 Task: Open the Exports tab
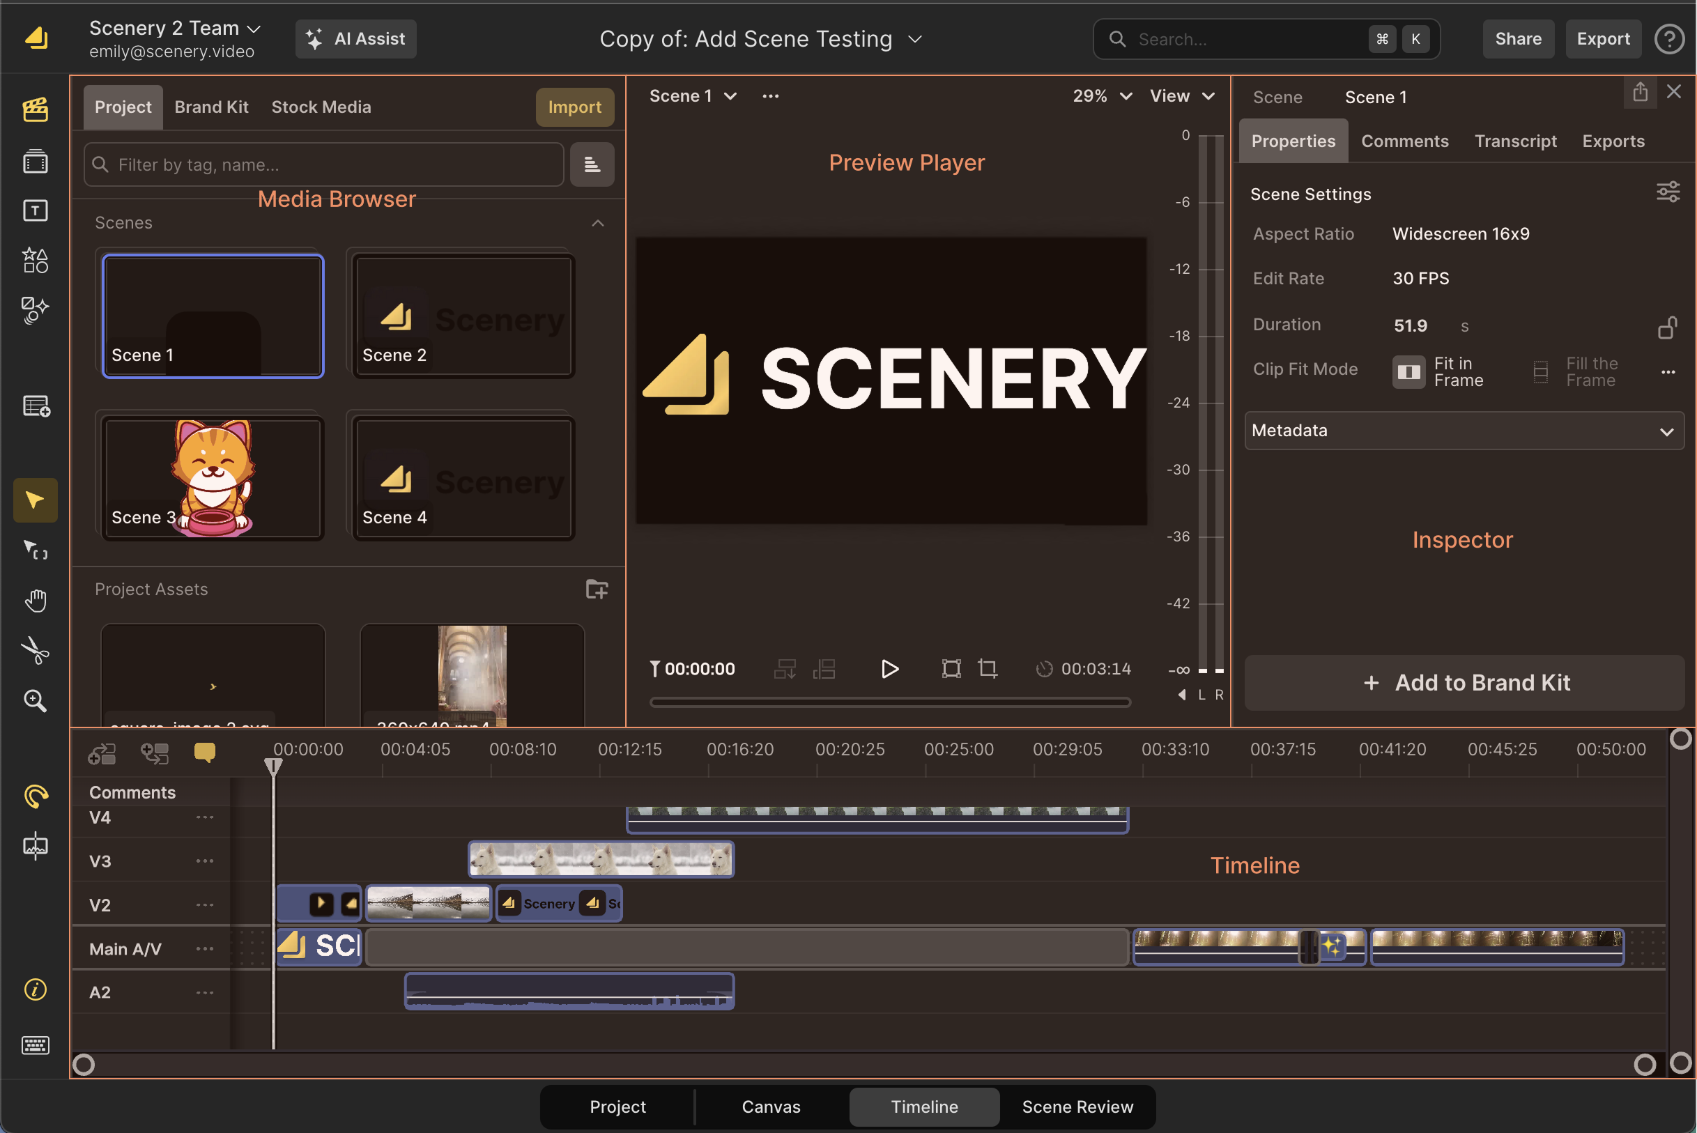(1613, 141)
